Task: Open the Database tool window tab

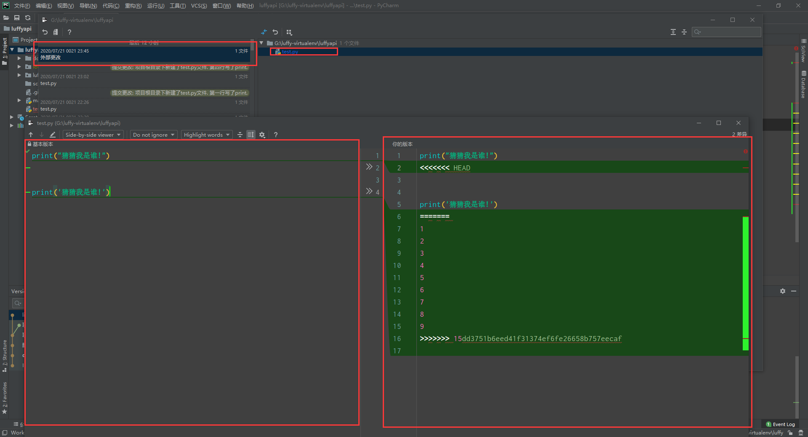Action: pos(803,85)
